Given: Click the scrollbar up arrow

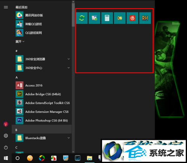Looking at the screenshot, I should point(73,1).
